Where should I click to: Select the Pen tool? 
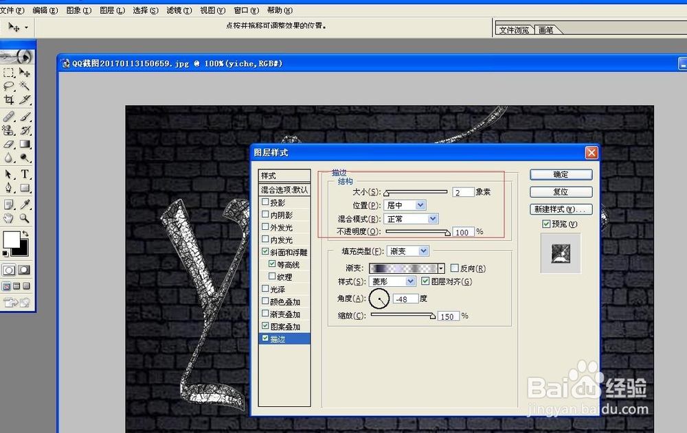[9, 188]
